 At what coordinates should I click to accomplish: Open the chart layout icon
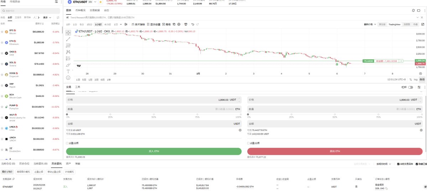point(419,10)
